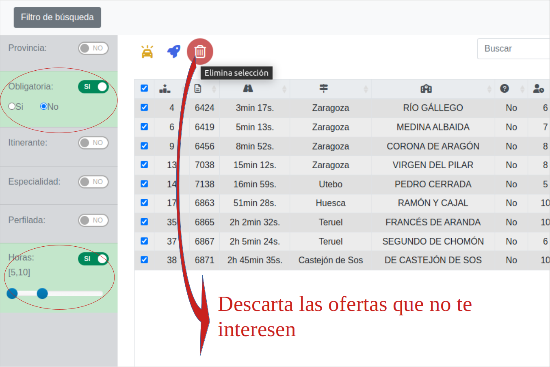Click the person with clock column icon

click(x=539, y=88)
